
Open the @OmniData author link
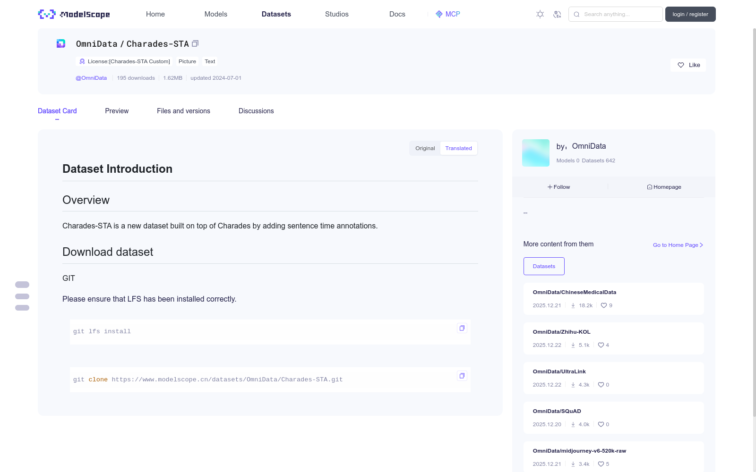tap(91, 78)
